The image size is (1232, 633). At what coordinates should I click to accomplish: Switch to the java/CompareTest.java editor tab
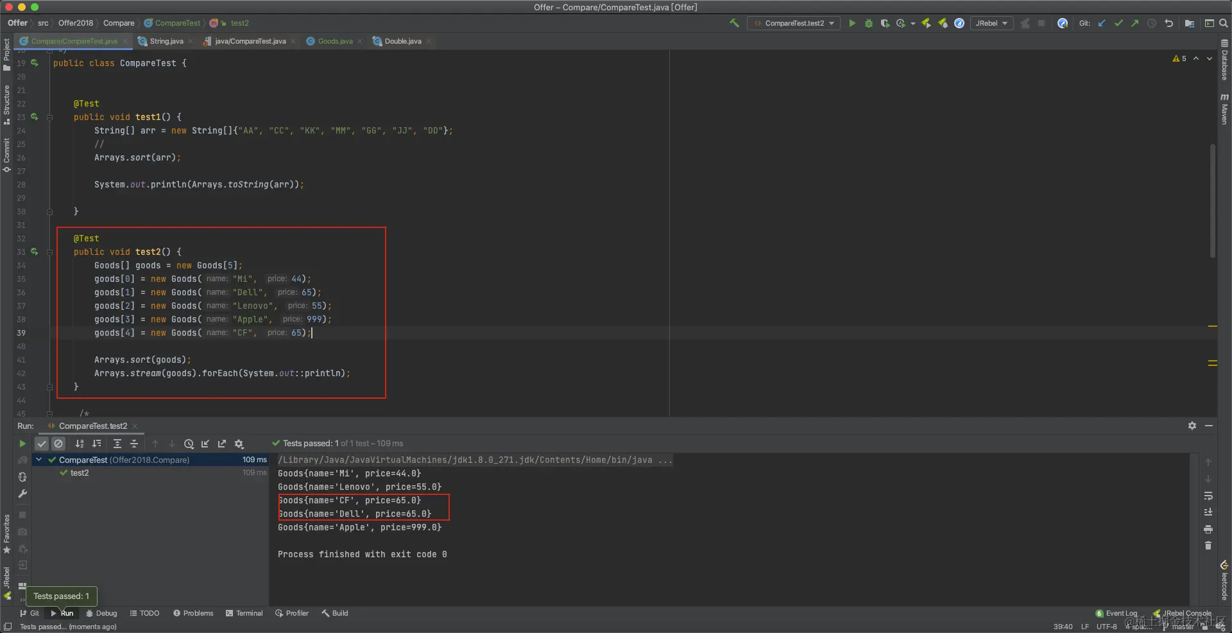tap(250, 41)
